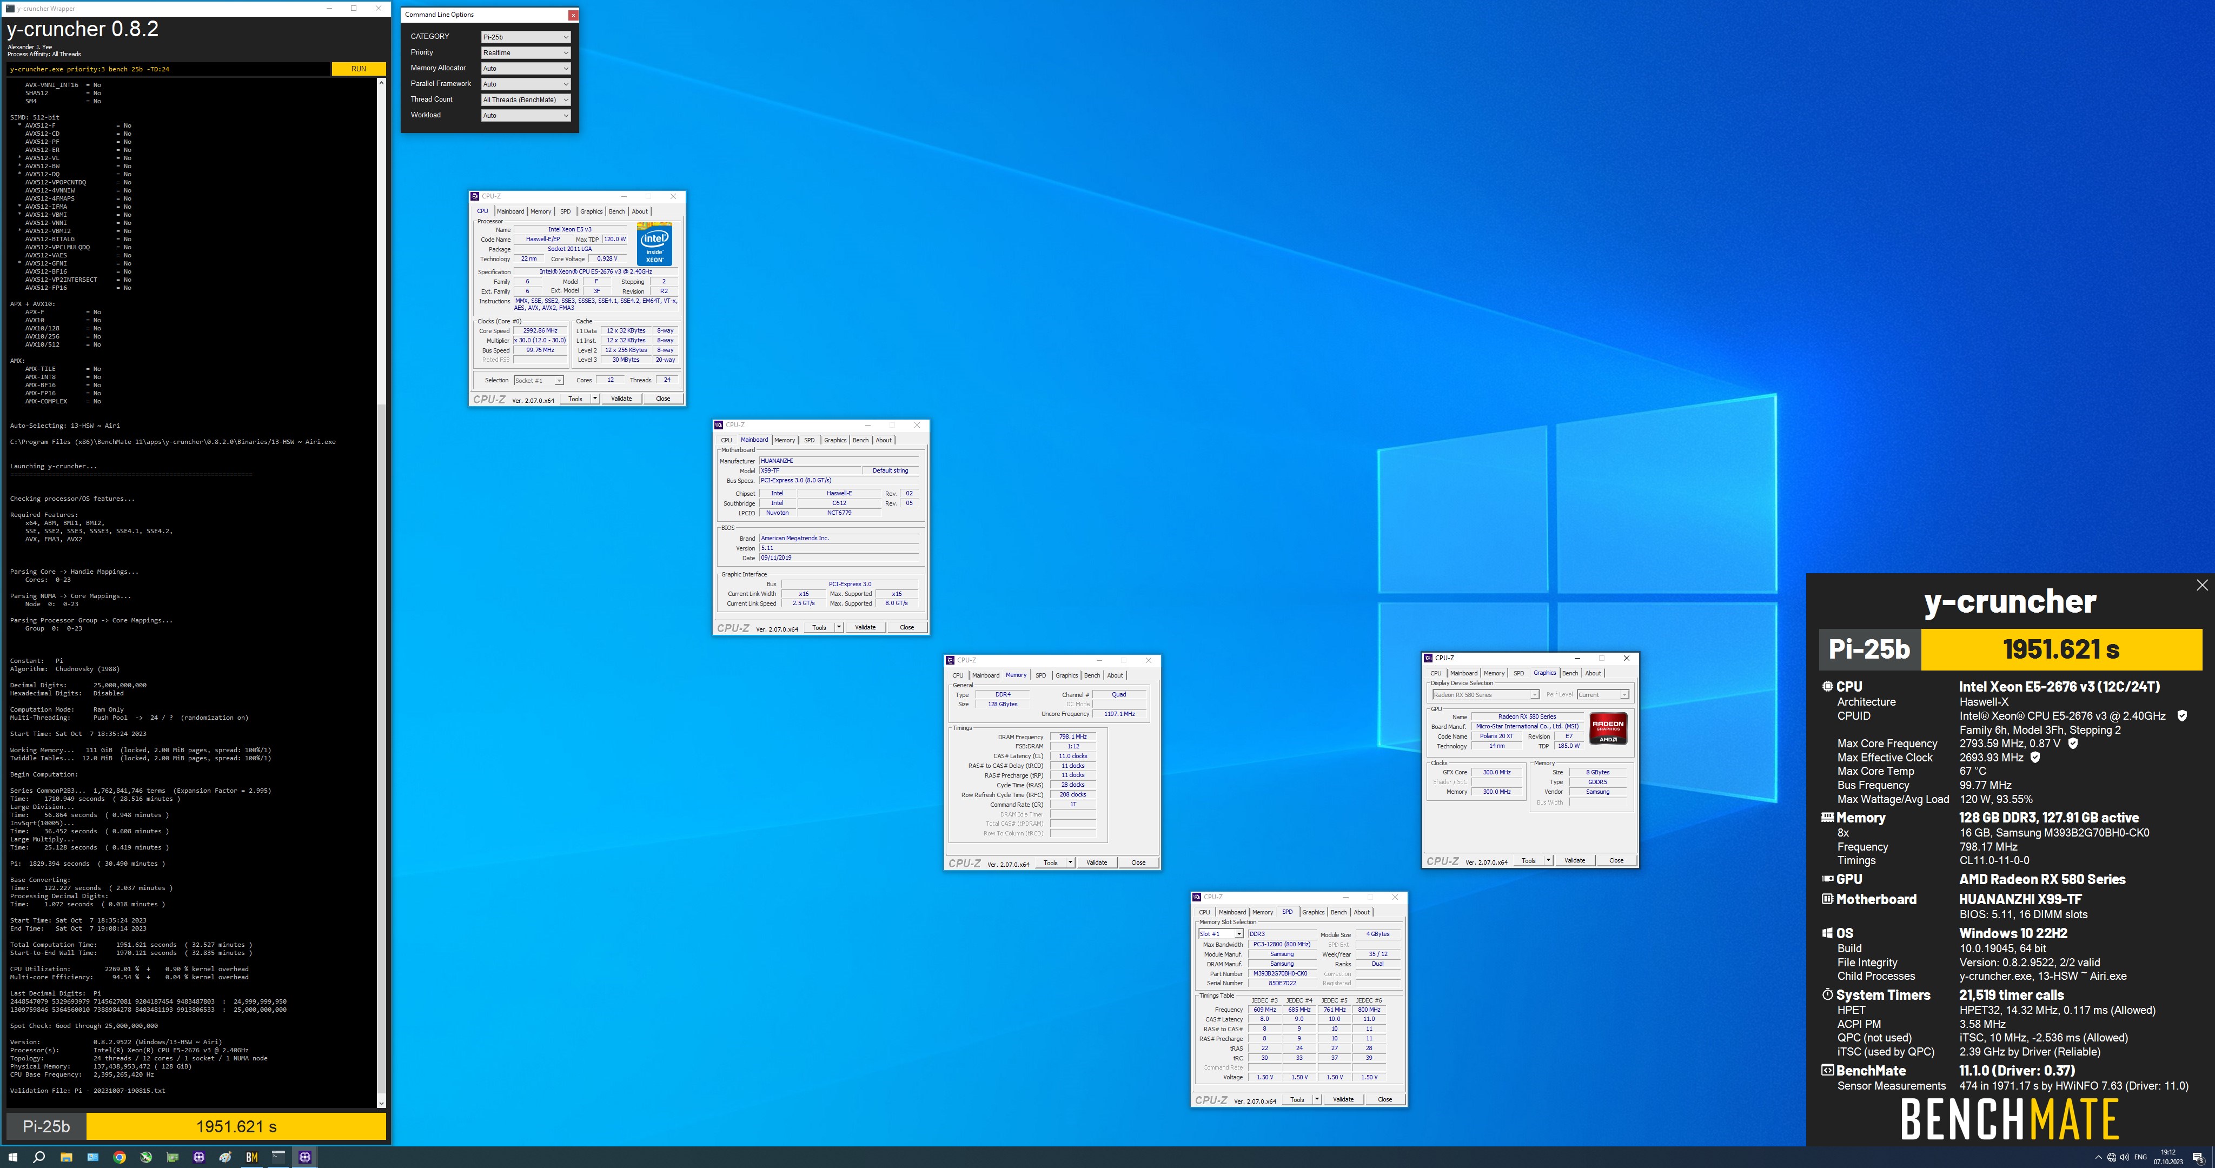Viewport: 2215px width, 1168px height.
Task: Click Tools in CPU-Z Memory window
Action: (1050, 862)
